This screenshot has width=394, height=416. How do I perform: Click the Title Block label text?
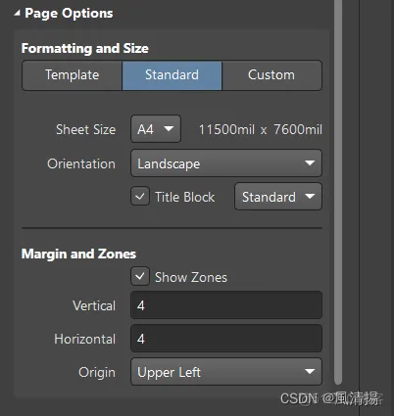coord(185,197)
